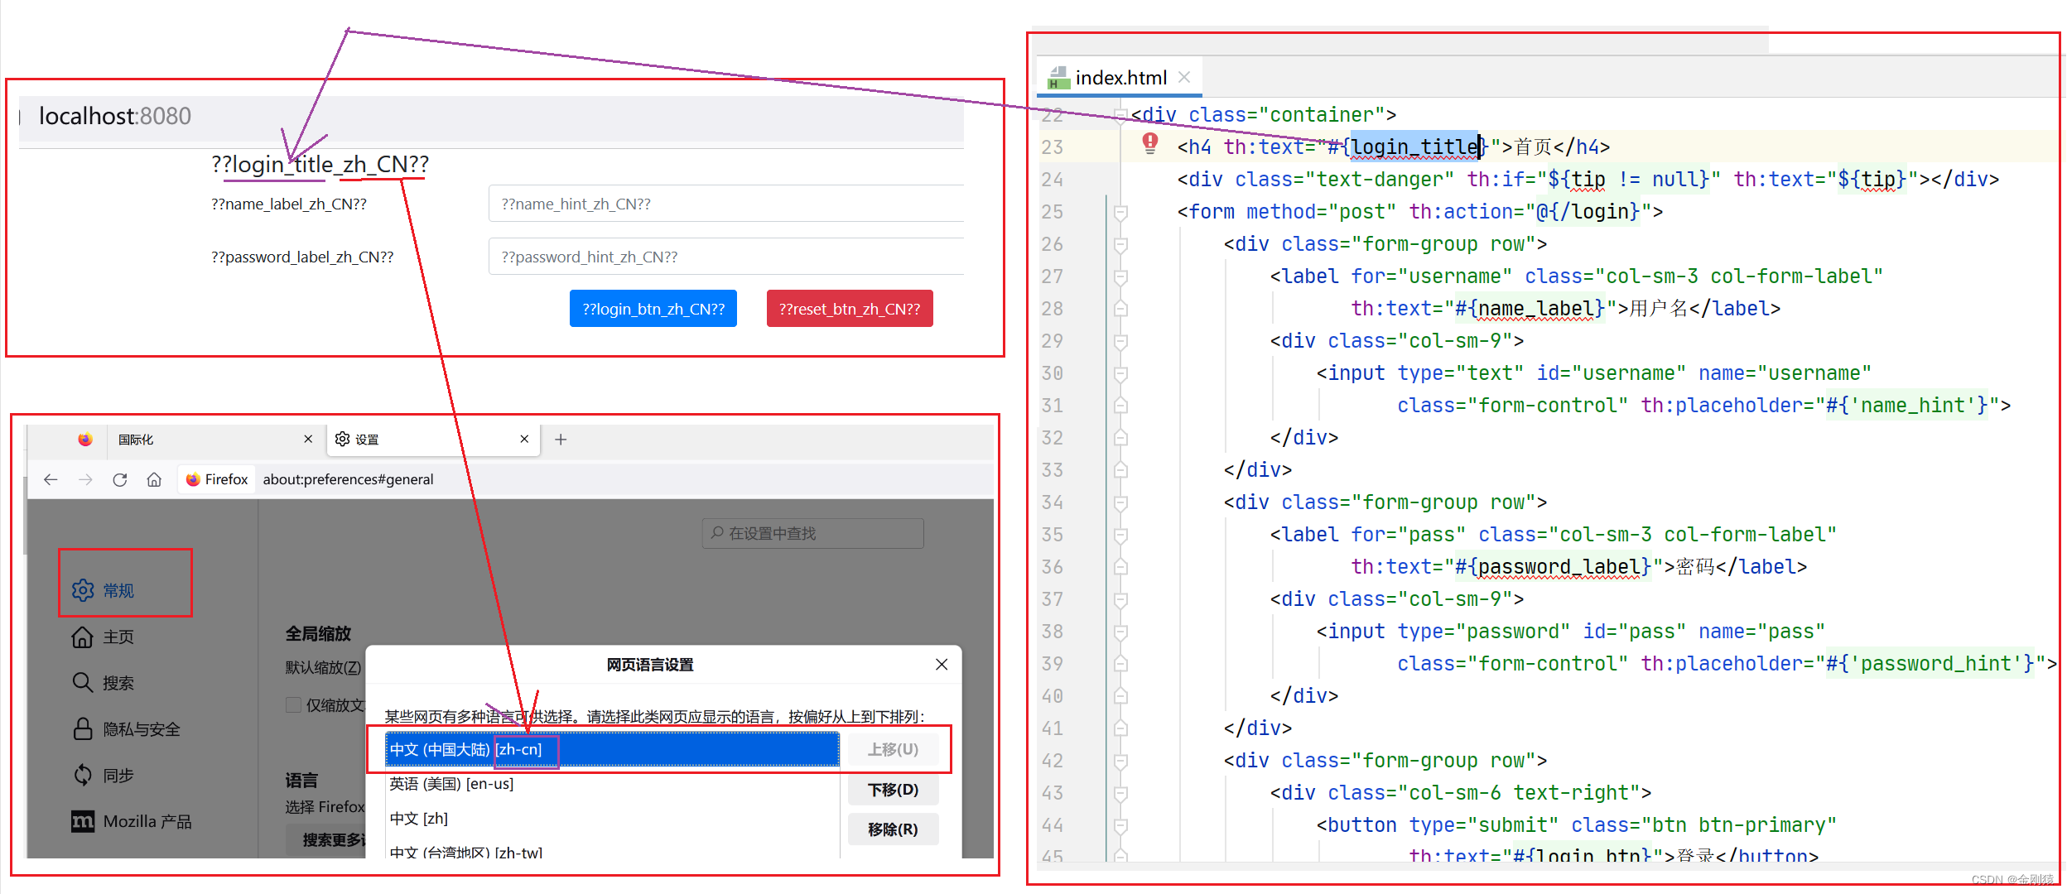The height and width of the screenshot is (894, 2067).
Task: Click the 上移(U) button
Action: [x=893, y=749]
